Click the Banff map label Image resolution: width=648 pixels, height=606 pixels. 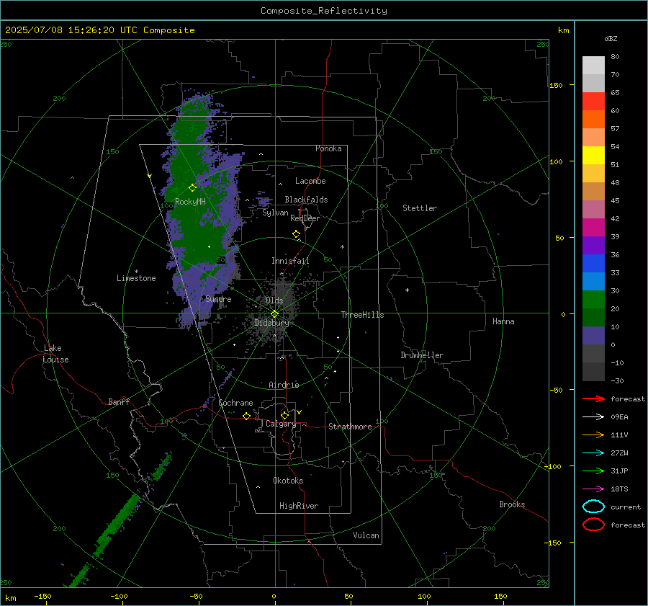coord(119,401)
